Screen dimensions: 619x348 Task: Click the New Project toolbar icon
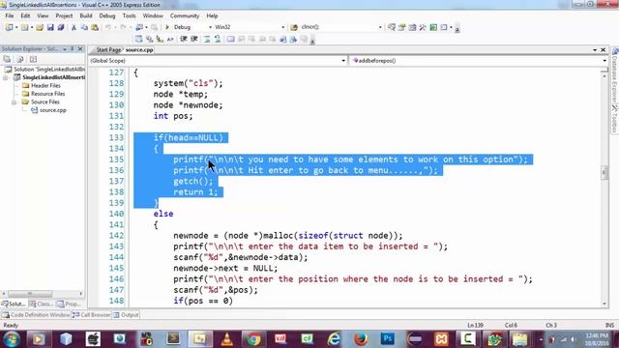pyautogui.click(x=9, y=27)
